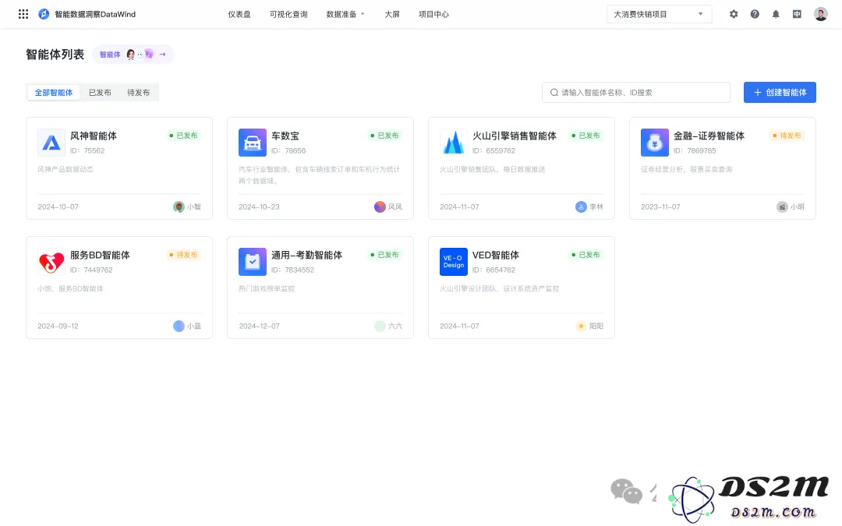Click 小智 owner avatar
Image resolution: width=842 pixels, height=526 pixels.
179,207
